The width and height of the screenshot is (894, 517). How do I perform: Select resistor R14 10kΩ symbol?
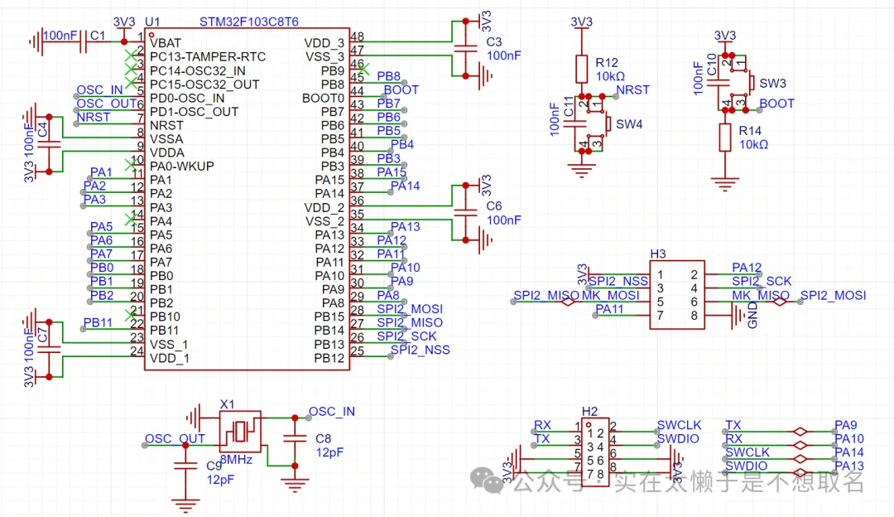725,138
